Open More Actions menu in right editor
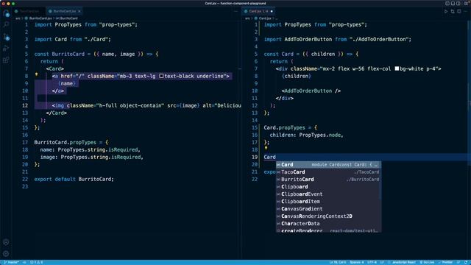The image size is (471, 265). click(x=466, y=11)
